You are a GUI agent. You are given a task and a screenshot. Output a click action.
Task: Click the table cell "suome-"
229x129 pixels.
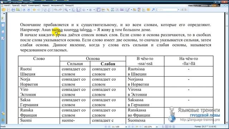tap(68, 120)
